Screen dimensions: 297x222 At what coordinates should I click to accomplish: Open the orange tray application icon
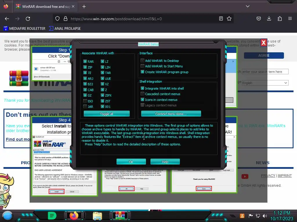click(x=242, y=216)
